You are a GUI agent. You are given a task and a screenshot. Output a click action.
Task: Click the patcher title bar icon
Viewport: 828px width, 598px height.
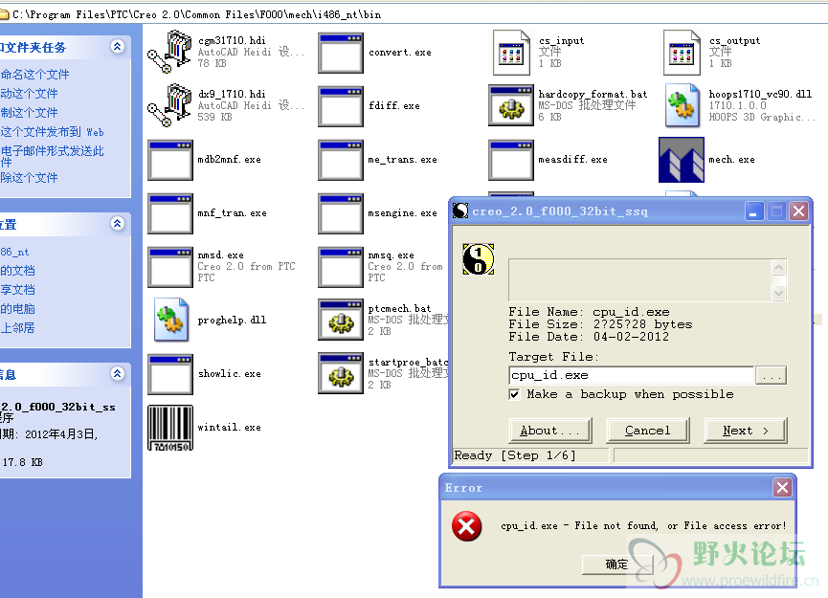[460, 211]
